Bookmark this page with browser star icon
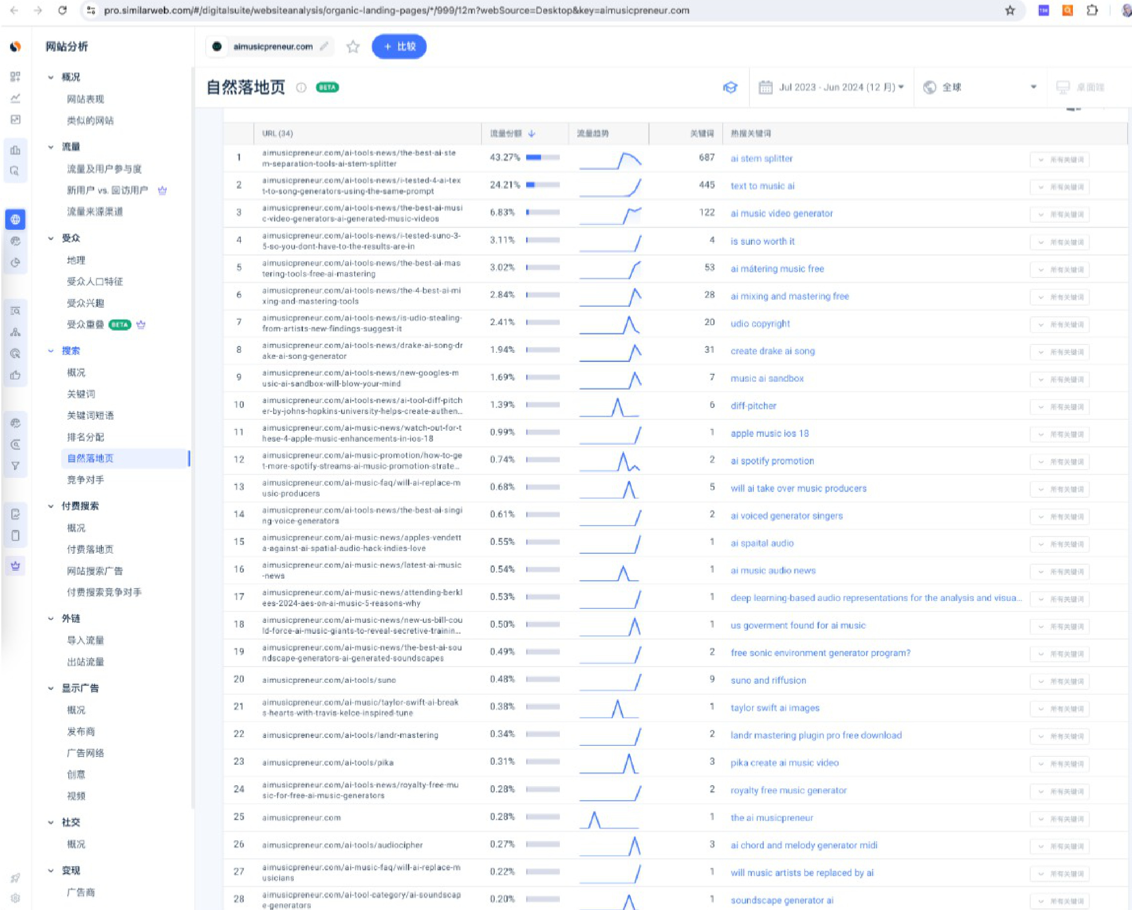The image size is (1132, 910). pos(1010,11)
